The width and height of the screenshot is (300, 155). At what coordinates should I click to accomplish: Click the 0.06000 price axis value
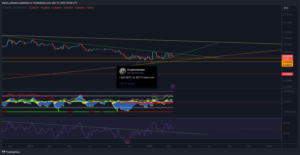click(287, 52)
